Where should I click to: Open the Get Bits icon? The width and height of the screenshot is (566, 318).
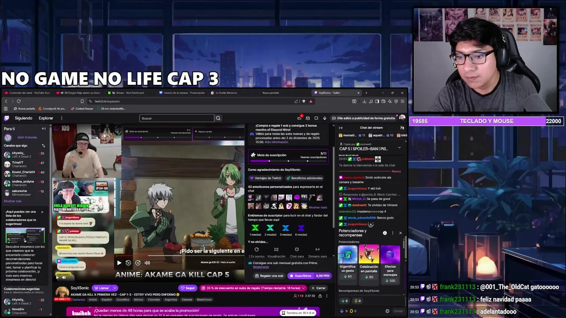(x=325, y=118)
